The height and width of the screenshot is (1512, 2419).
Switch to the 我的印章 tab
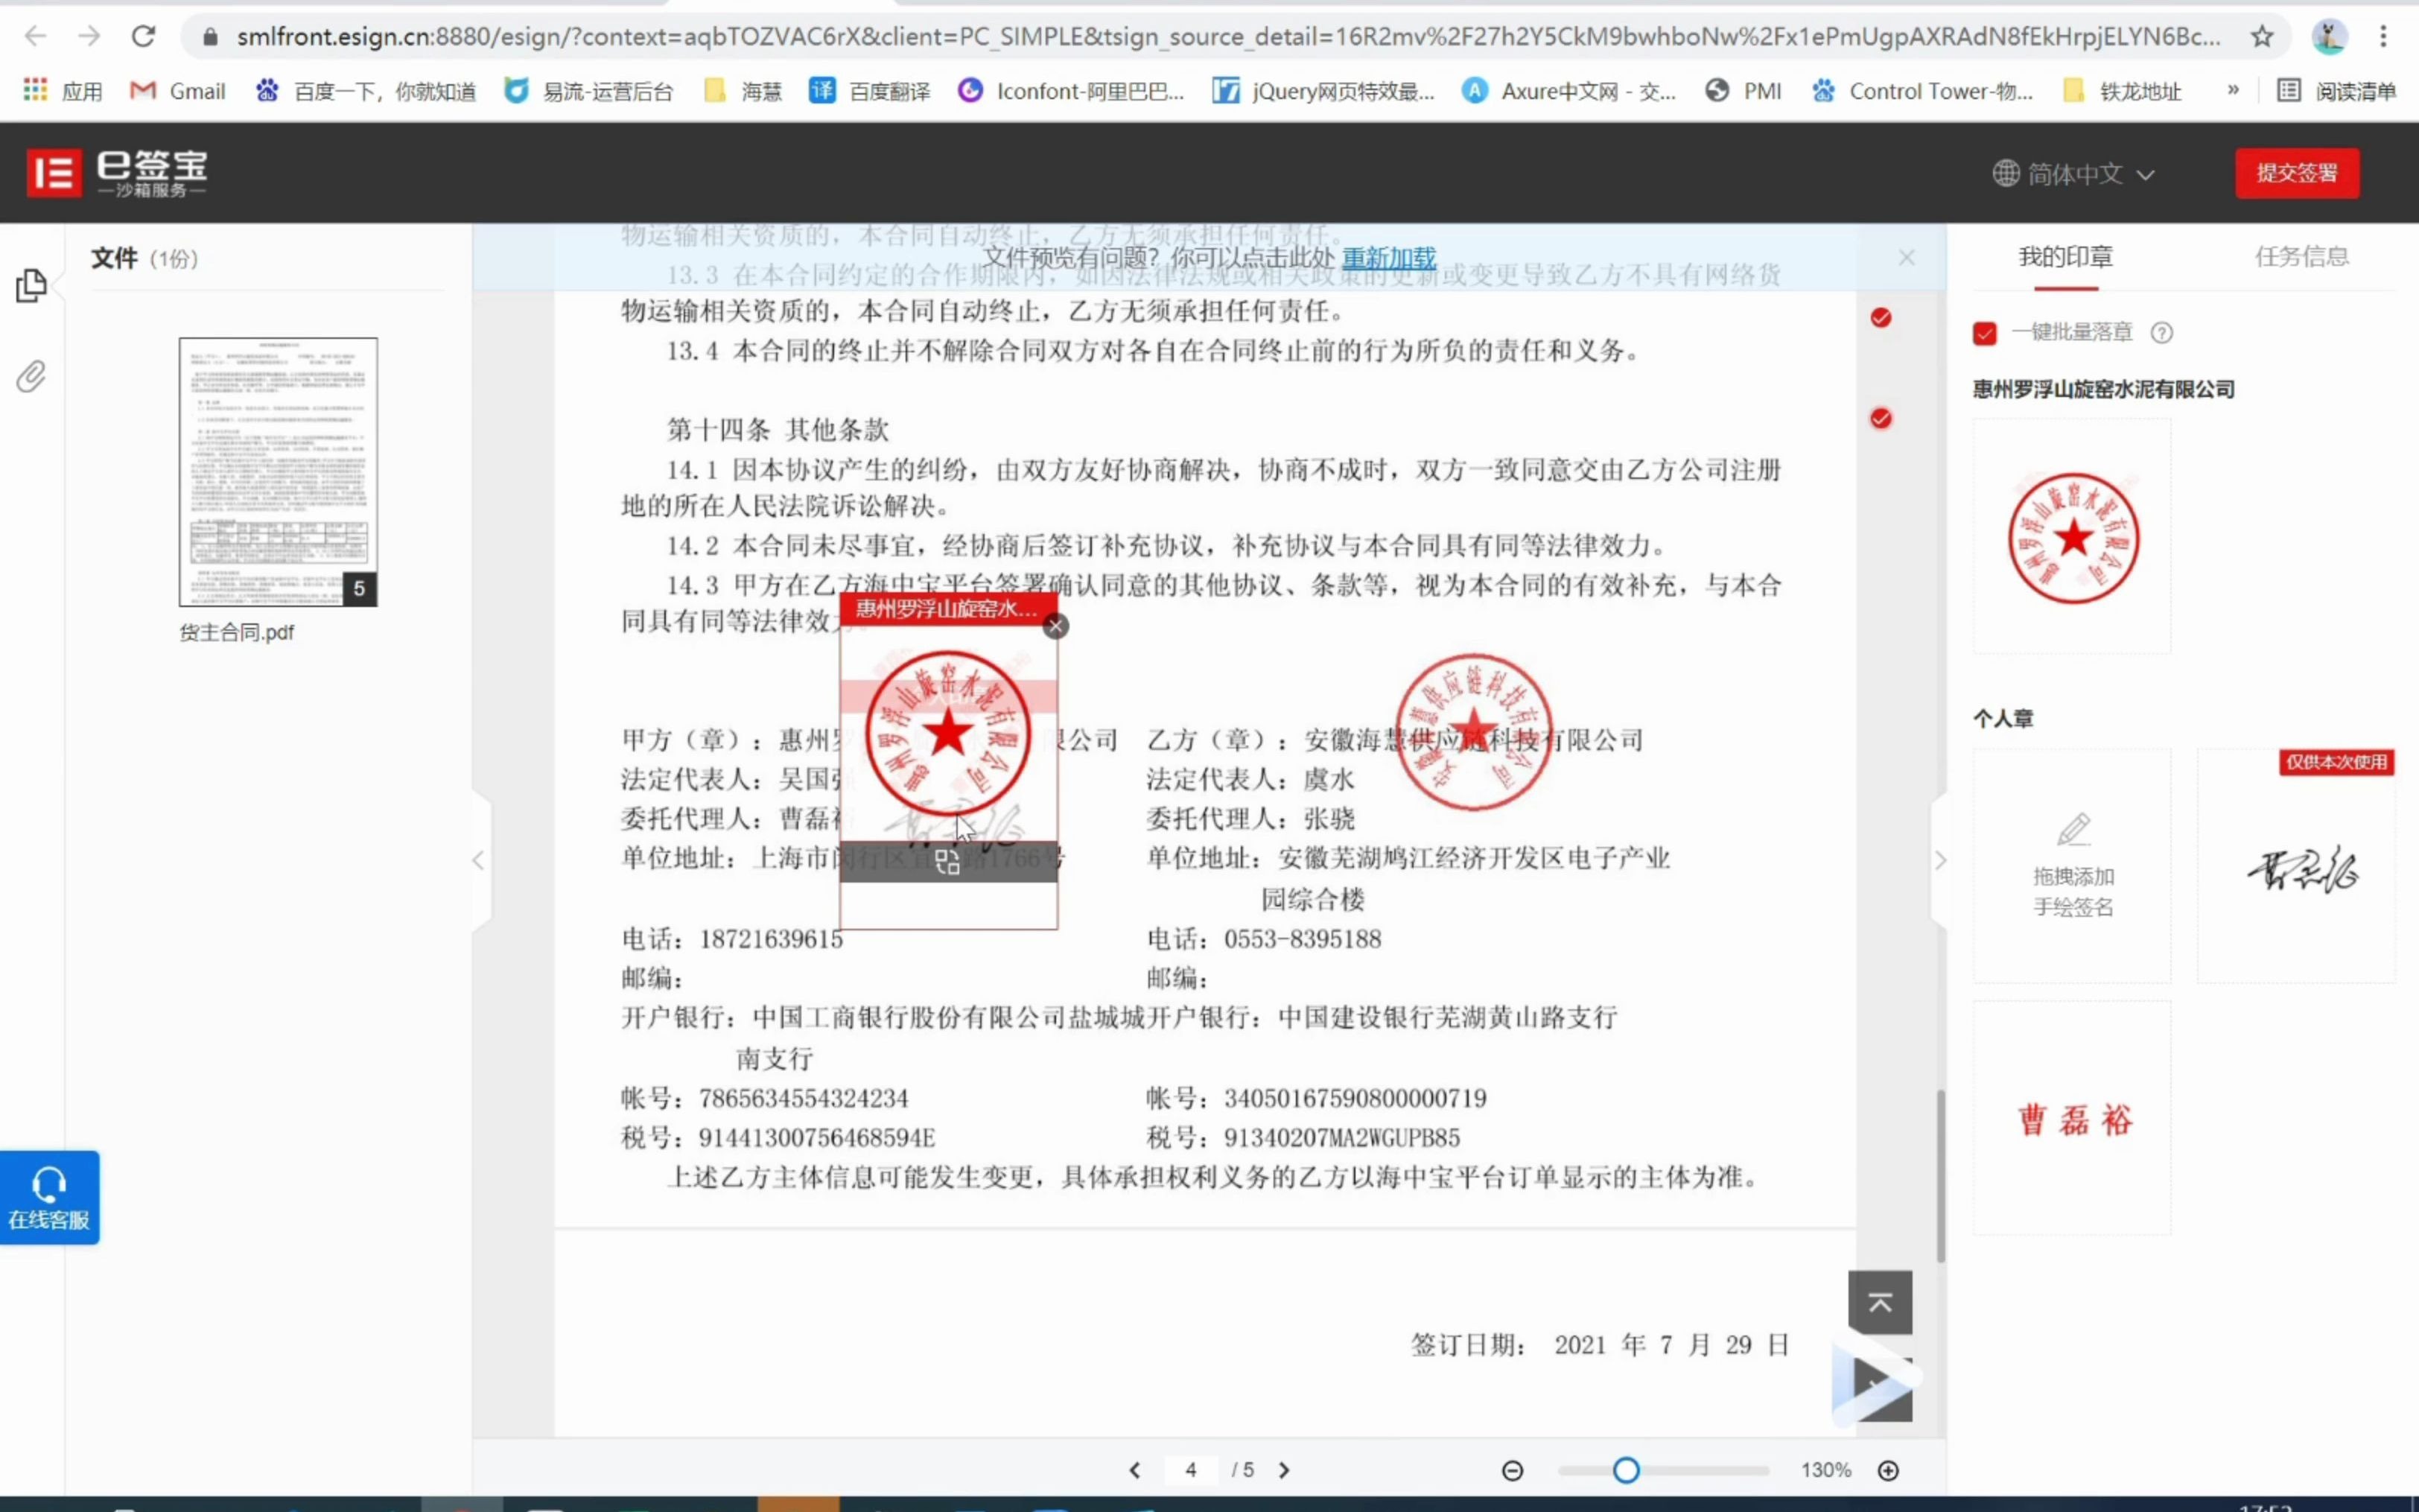[2065, 257]
